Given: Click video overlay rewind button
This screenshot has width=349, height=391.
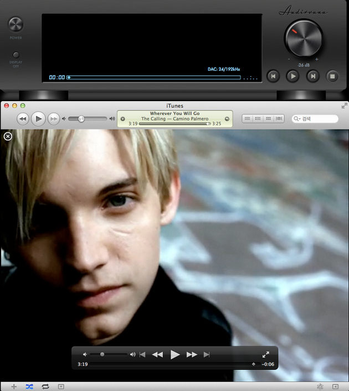Looking at the screenshot, I should pyautogui.click(x=157, y=354).
